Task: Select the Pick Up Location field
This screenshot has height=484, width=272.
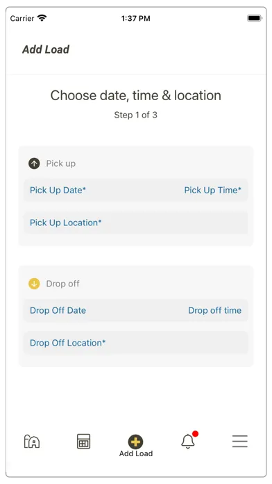Action: click(136, 223)
